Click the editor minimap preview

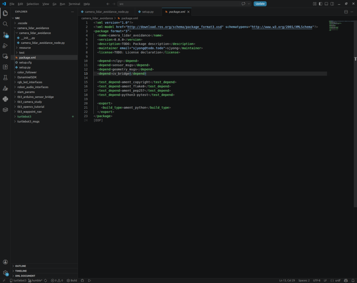(341, 25)
